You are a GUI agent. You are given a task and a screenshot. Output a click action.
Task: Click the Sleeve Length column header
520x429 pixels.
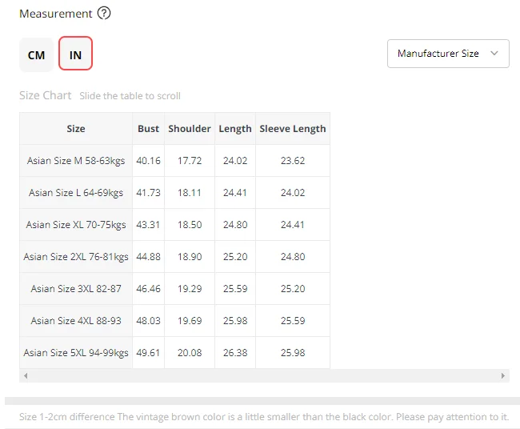(293, 129)
